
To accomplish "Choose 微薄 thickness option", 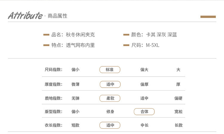I will pos(76,84).
